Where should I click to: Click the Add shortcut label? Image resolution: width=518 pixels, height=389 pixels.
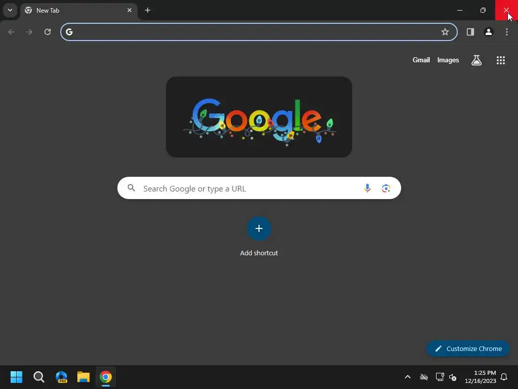tap(259, 253)
